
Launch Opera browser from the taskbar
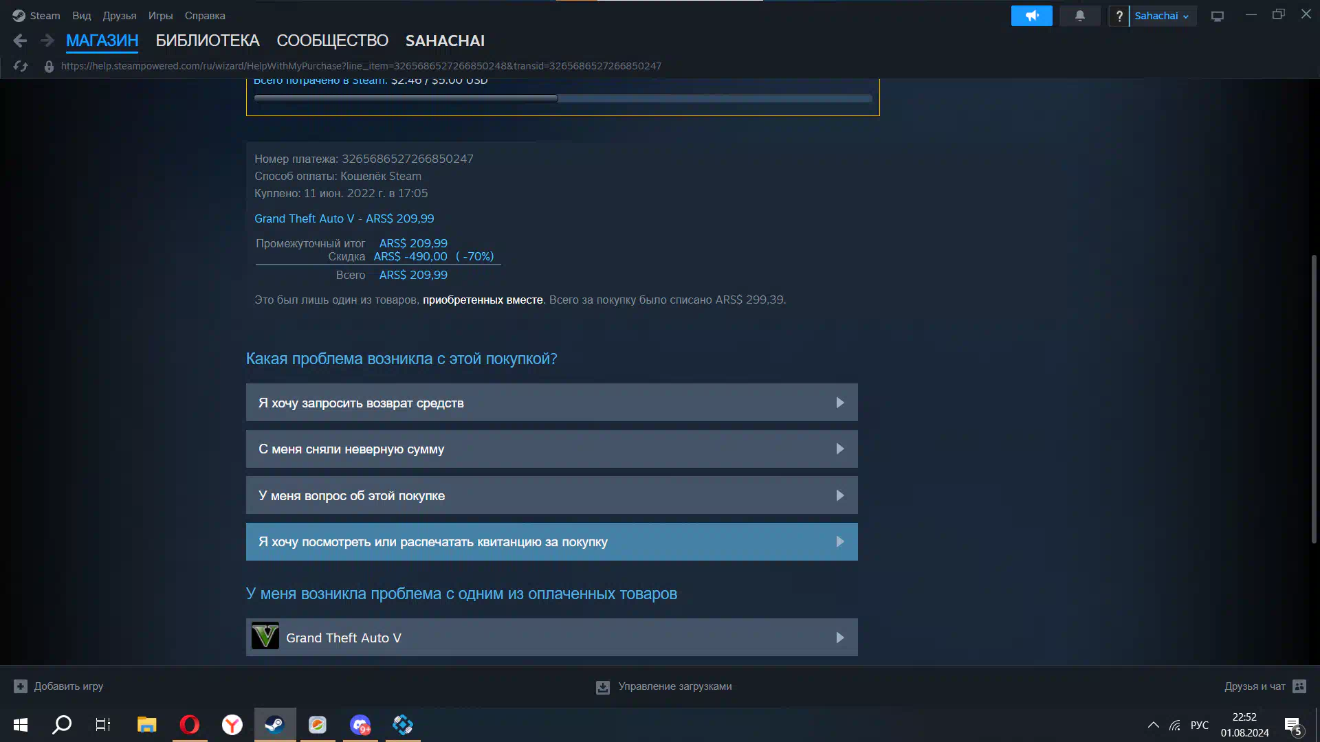[190, 725]
